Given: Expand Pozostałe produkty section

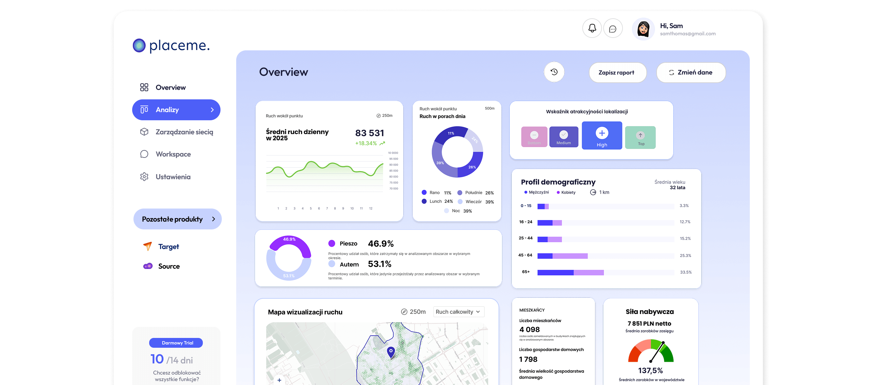Looking at the screenshot, I should click(177, 219).
